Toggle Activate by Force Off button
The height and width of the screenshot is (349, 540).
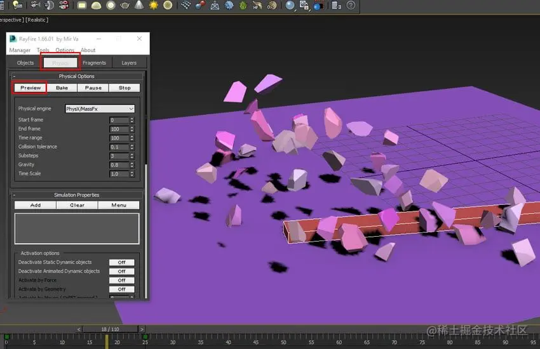coord(121,280)
